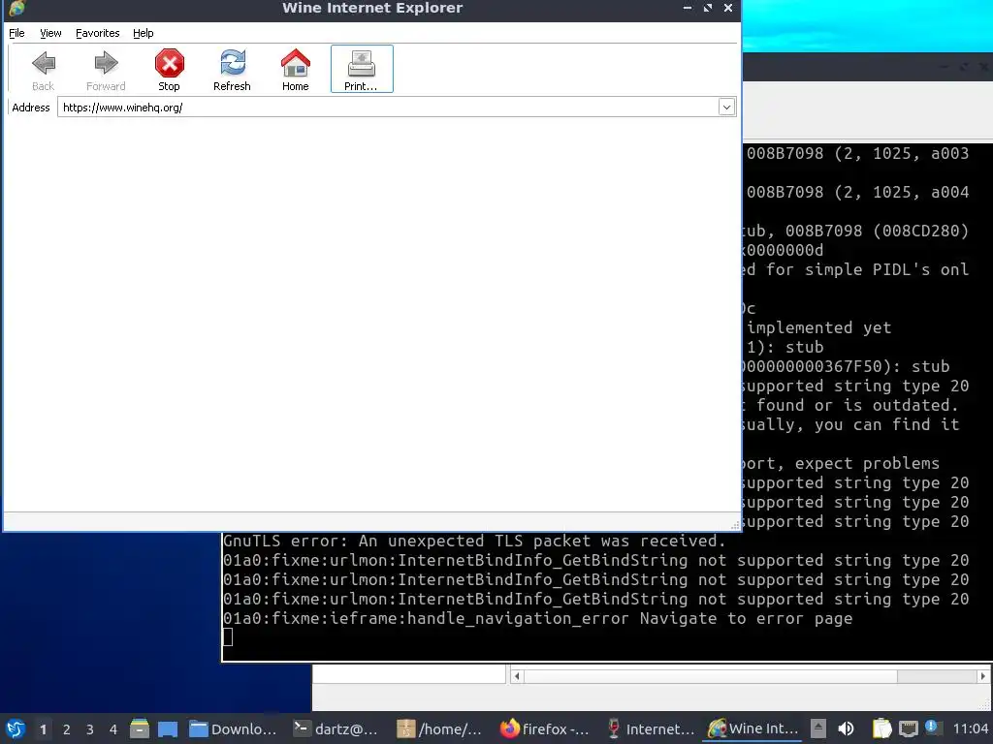Click the left arrow of the horizontal scrollbar
This screenshot has width=993, height=744.
517,676
